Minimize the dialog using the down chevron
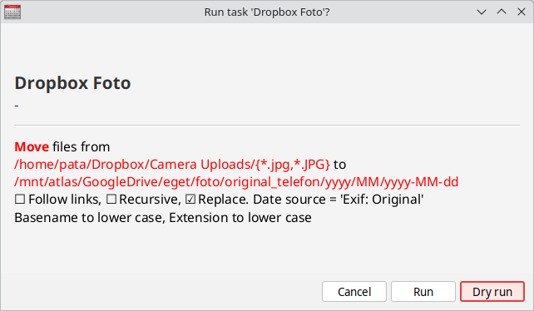 [x=482, y=12]
